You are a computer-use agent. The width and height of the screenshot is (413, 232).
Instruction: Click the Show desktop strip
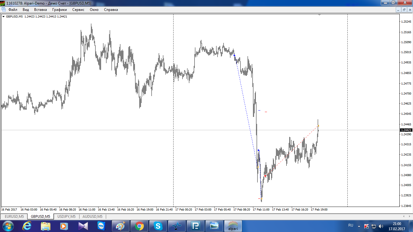pos(411,226)
